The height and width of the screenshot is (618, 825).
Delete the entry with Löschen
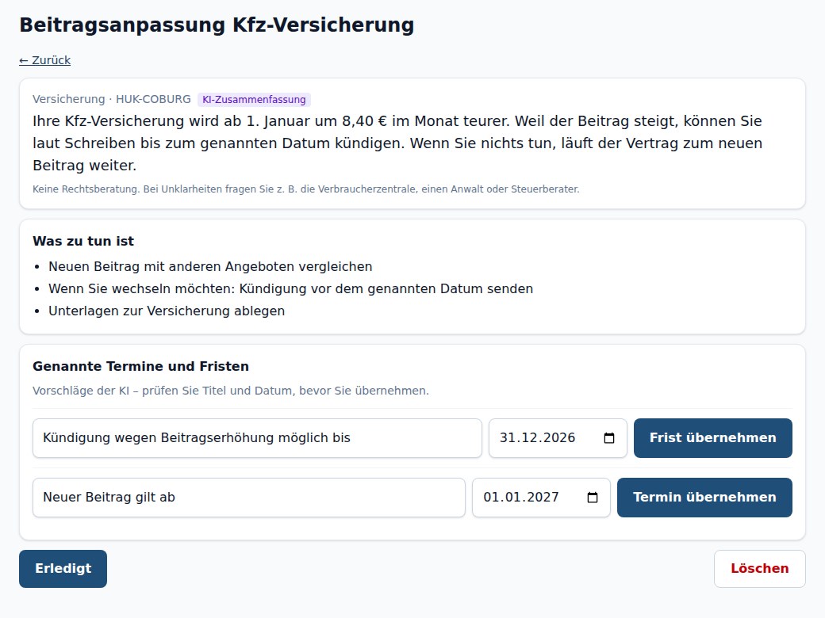pos(759,569)
